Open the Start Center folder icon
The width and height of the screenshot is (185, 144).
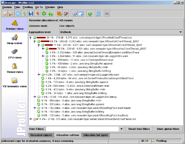5,14
